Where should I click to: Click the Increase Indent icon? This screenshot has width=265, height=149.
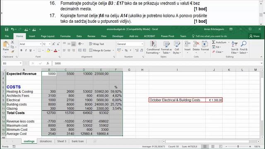point(84,50)
